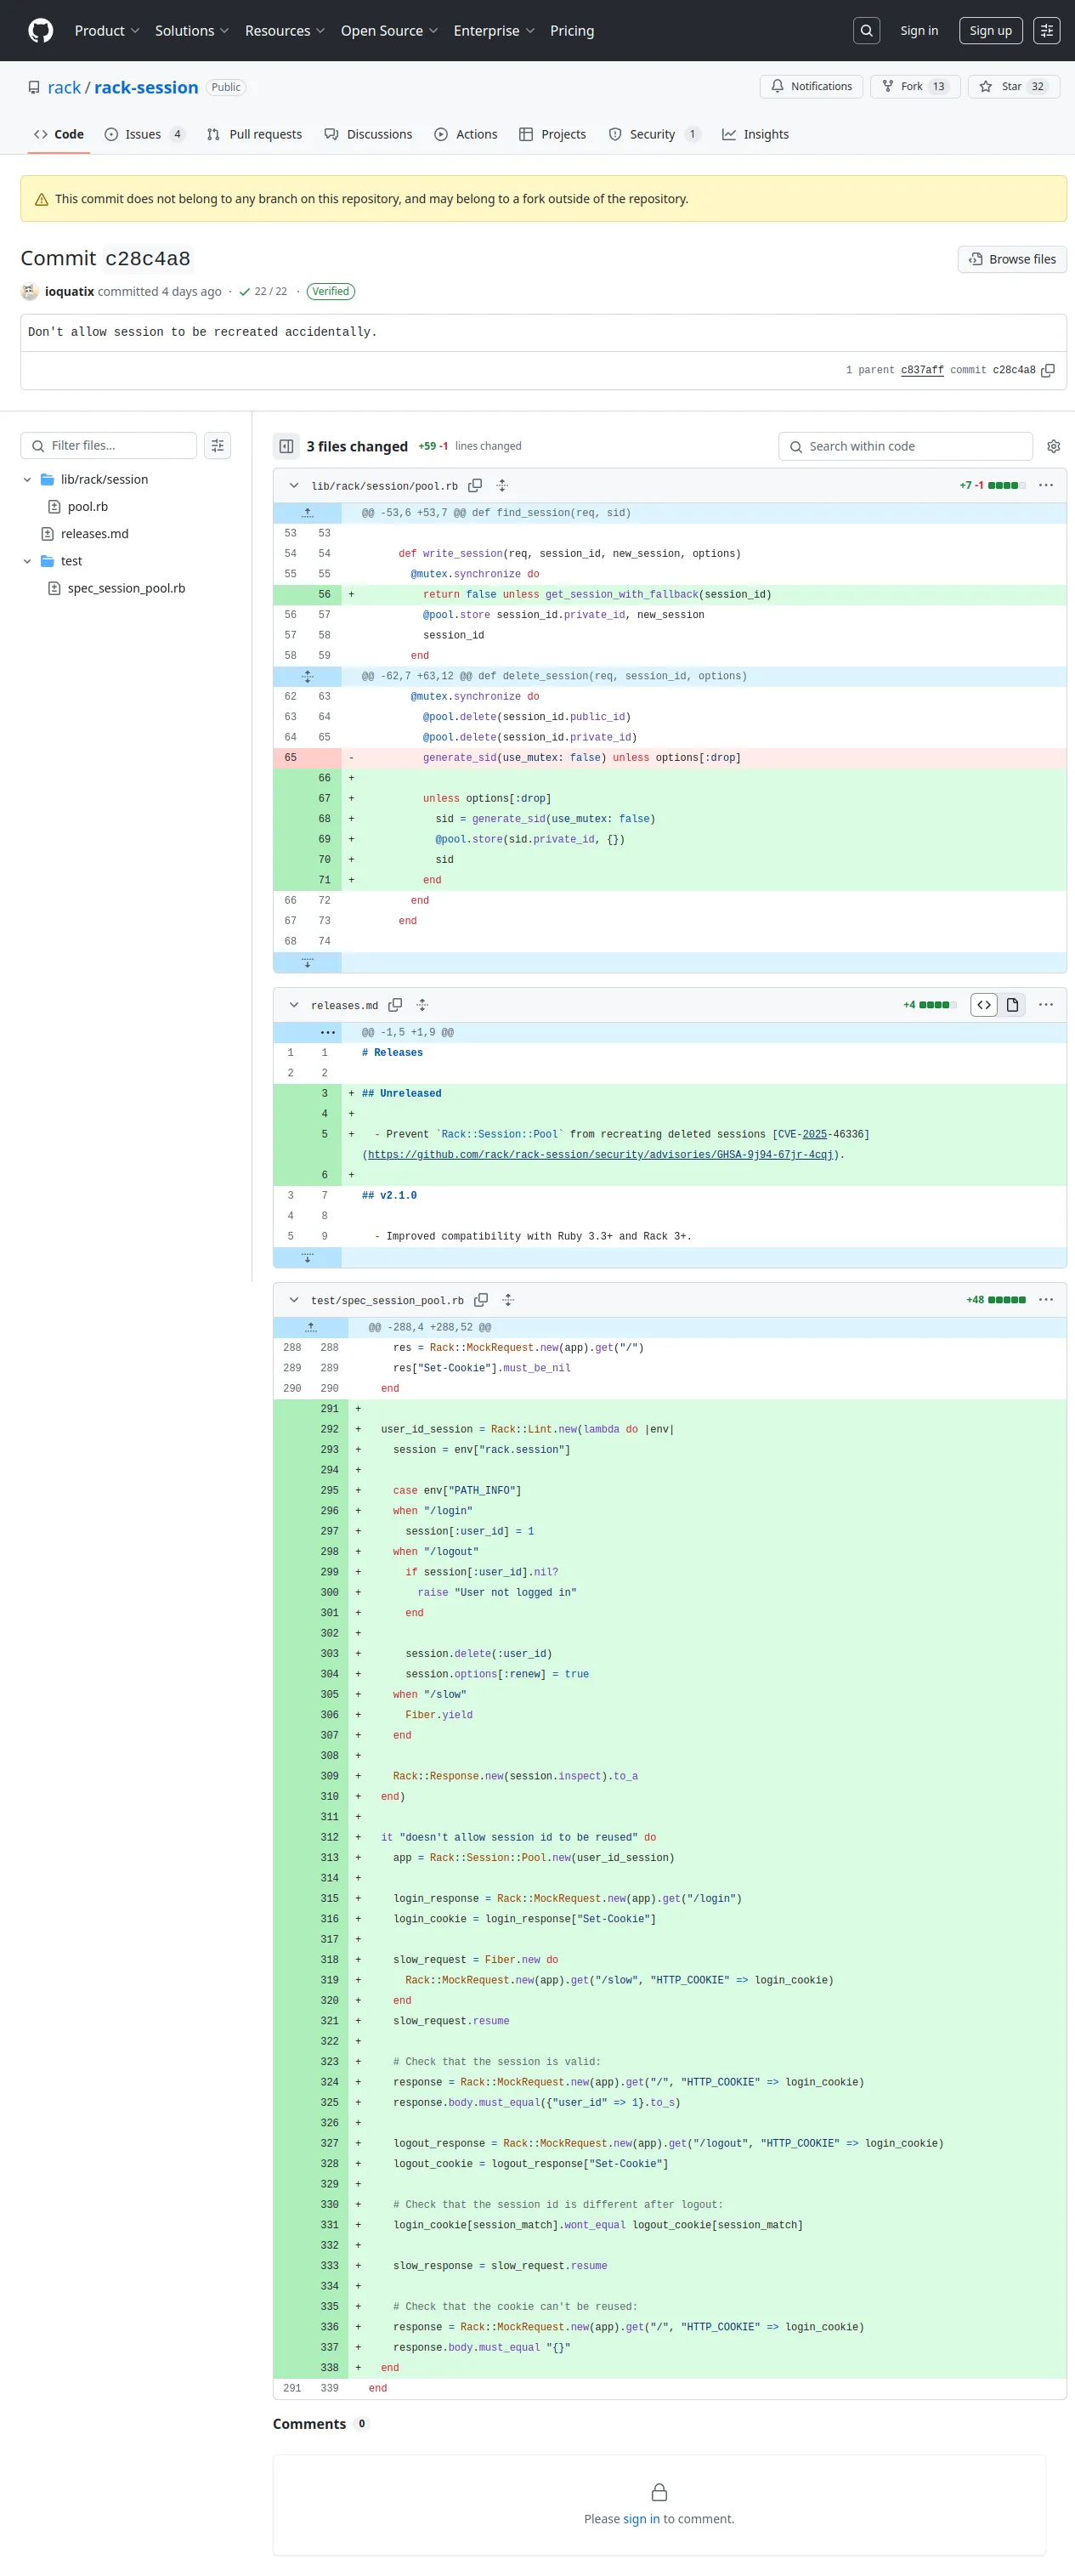Show rich diff of releases.md

point(1012,1005)
